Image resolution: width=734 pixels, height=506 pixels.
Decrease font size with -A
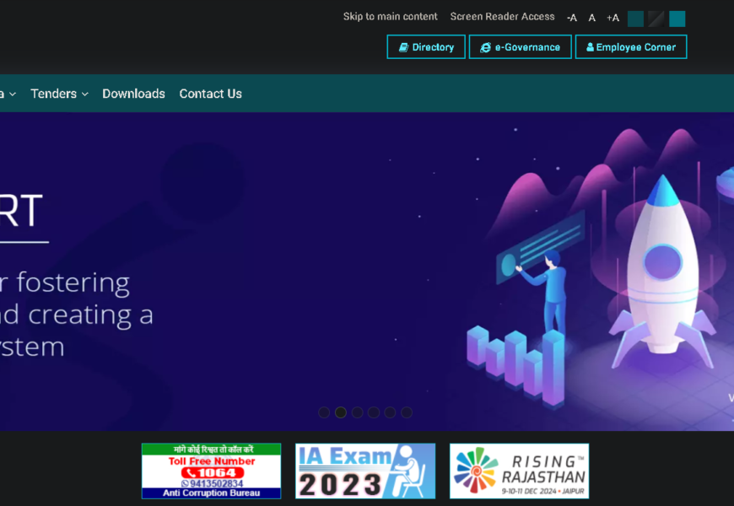[572, 18]
